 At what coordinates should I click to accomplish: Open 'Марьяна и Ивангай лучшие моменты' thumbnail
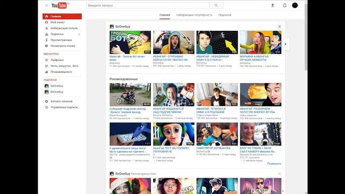click(260, 42)
